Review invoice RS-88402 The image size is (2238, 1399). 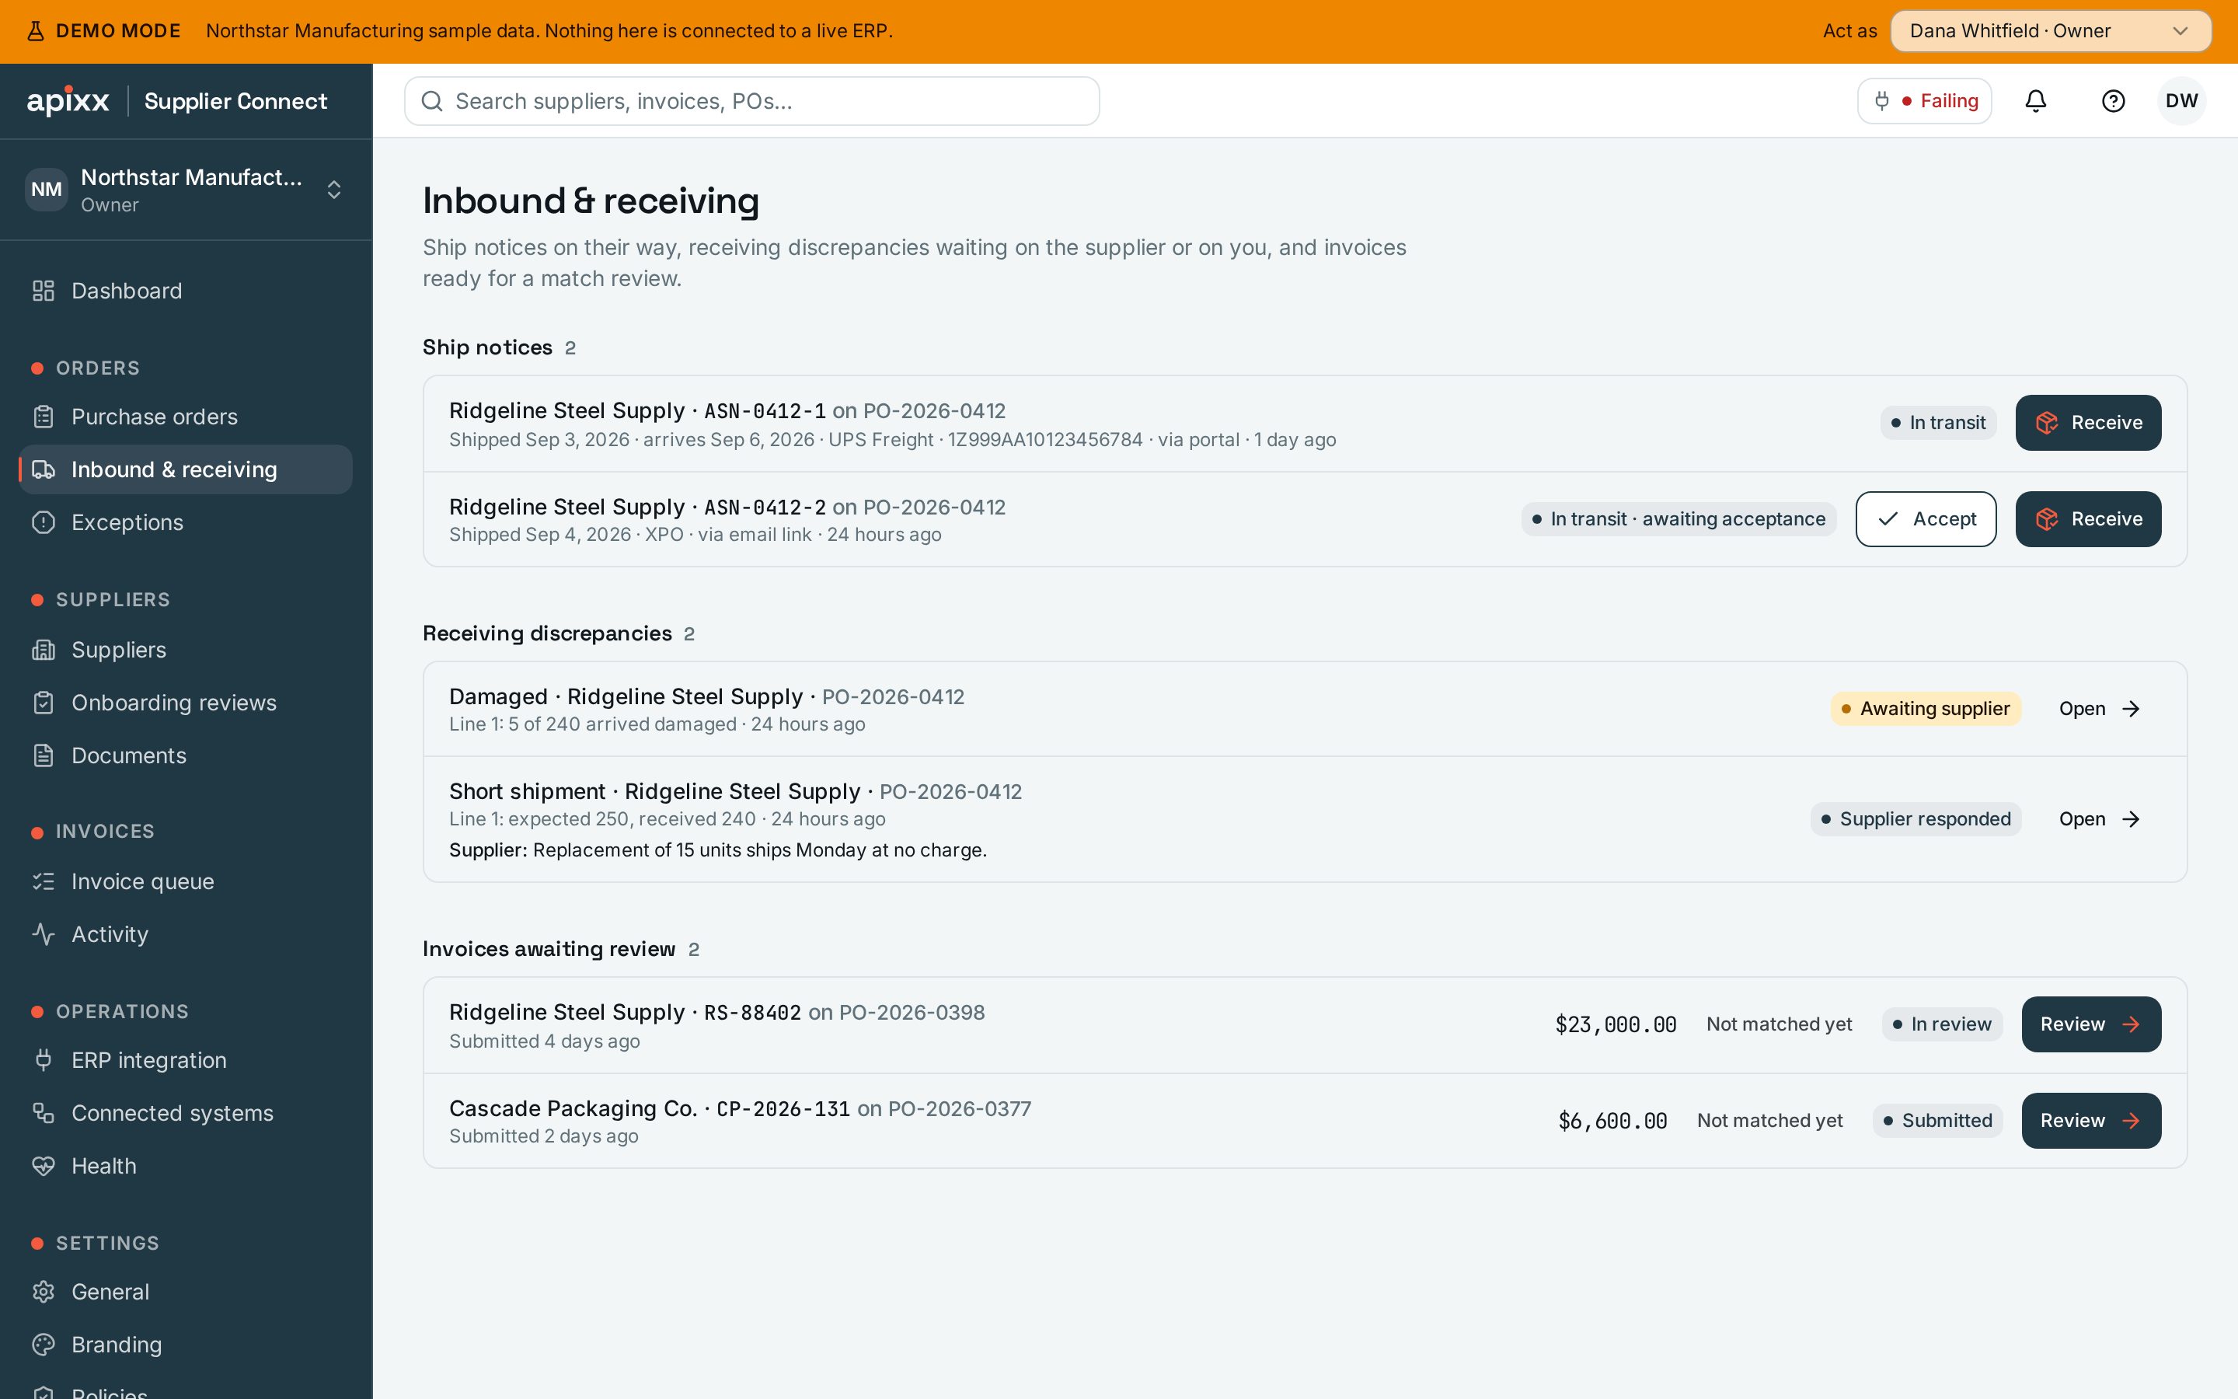[x=2091, y=1024]
